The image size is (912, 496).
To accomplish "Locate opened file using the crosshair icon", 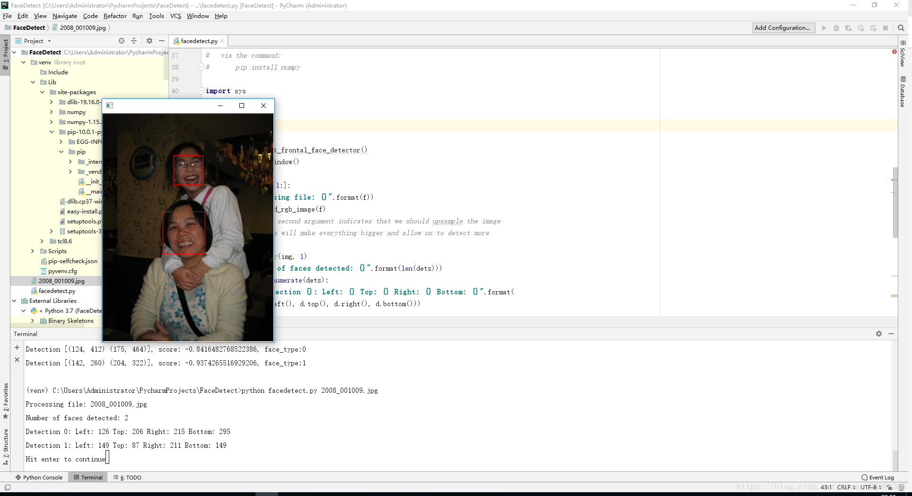I will [x=122, y=41].
